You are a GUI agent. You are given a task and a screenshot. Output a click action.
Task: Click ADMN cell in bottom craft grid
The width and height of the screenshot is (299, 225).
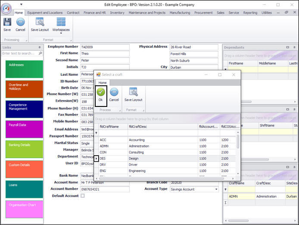pyautogui.click(x=242, y=197)
